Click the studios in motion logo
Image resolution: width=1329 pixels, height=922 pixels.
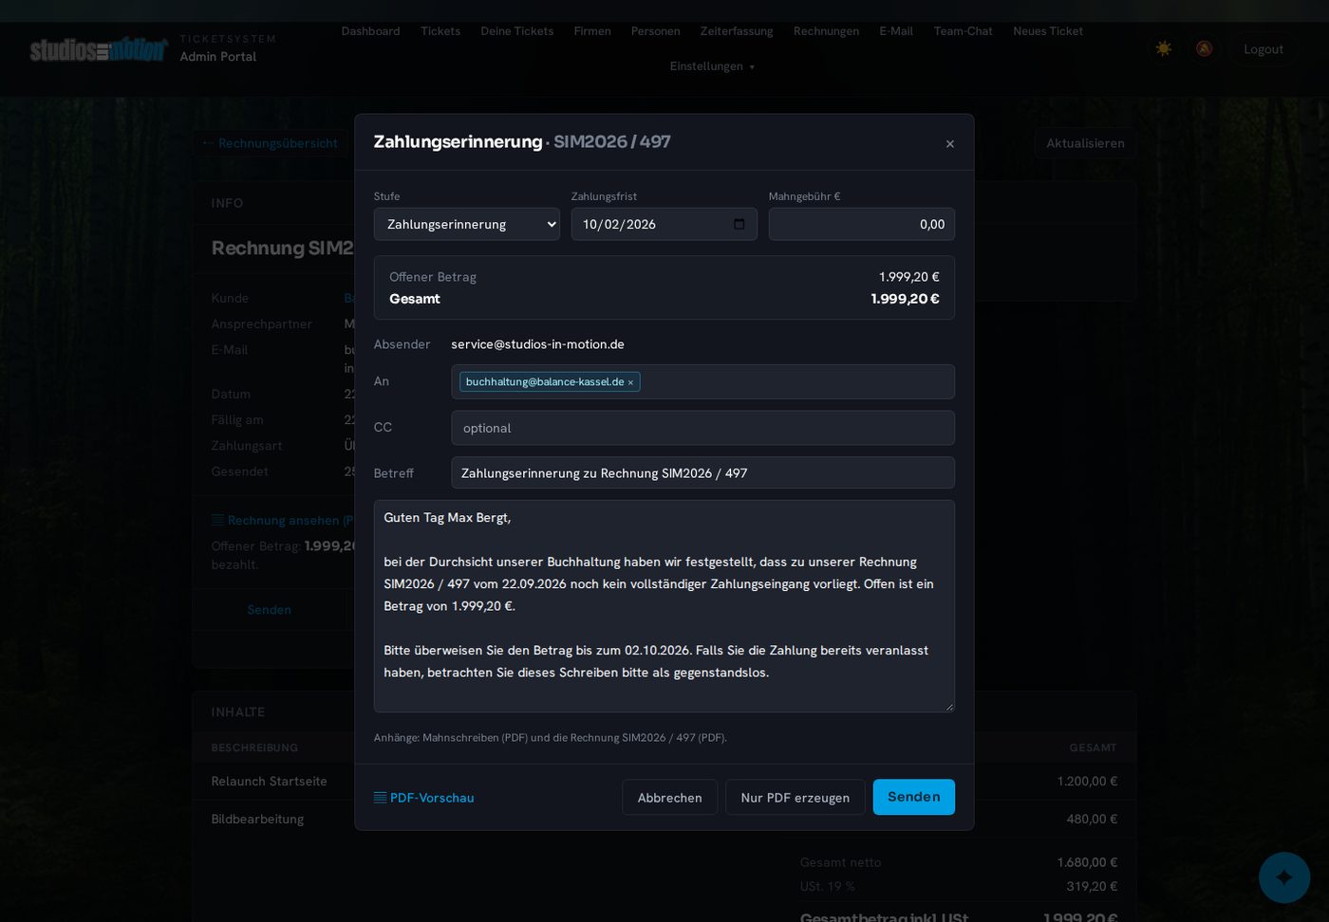pos(99,48)
